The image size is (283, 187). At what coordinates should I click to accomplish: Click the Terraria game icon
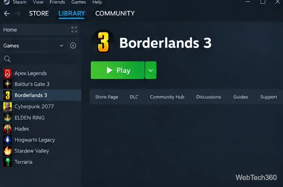coord(8,162)
